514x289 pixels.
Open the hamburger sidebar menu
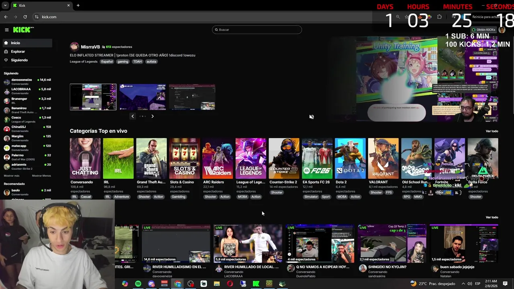tap(6, 30)
